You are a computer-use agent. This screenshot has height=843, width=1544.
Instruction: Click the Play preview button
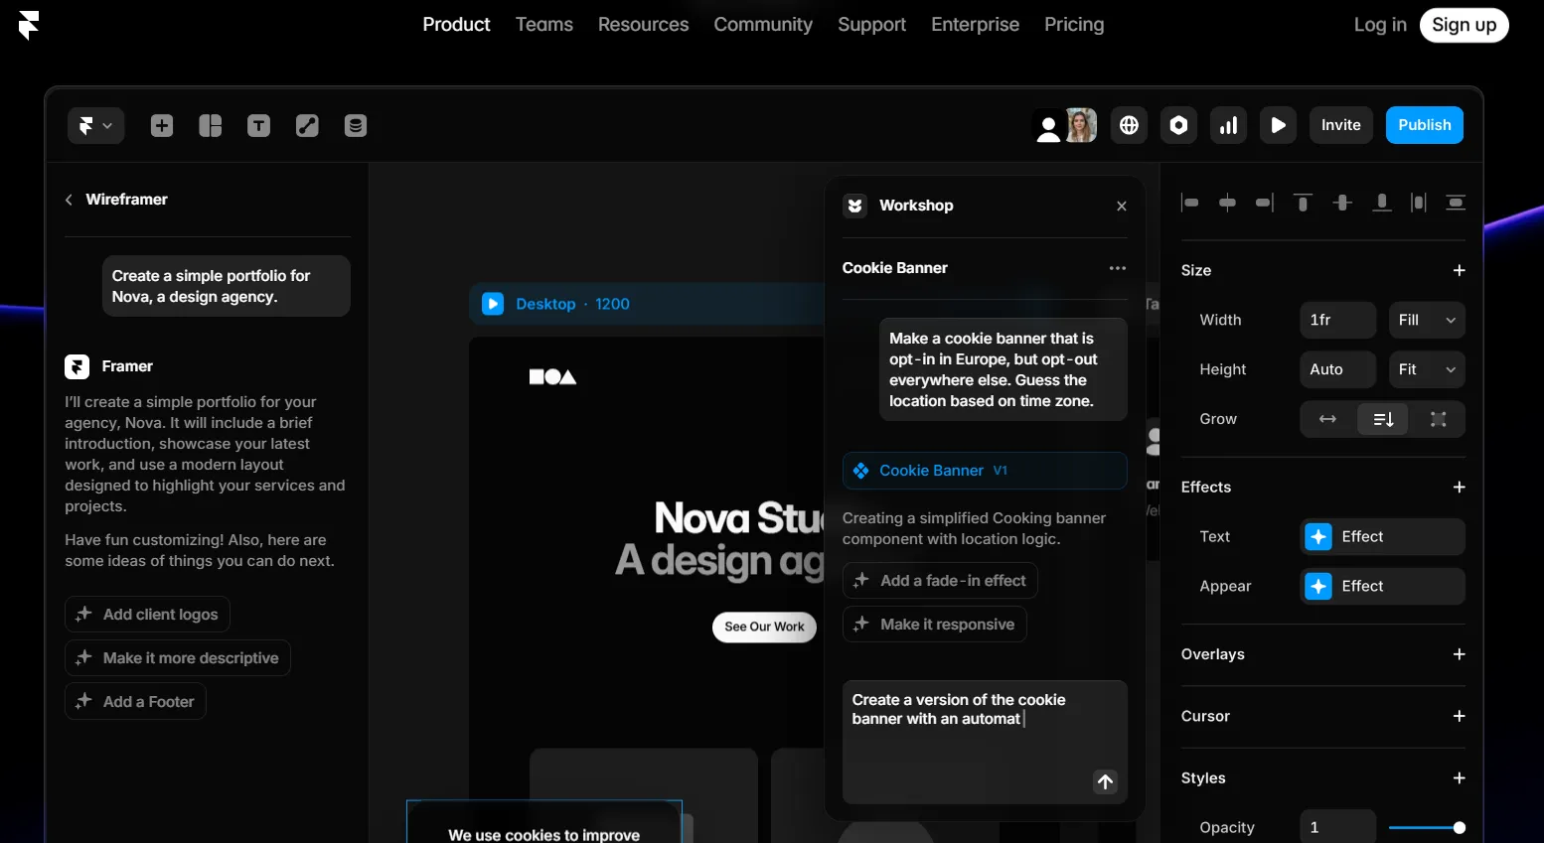tap(1278, 125)
